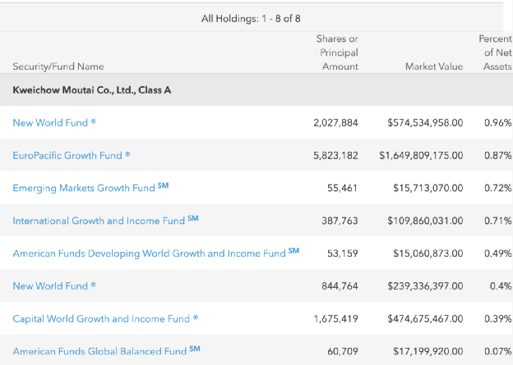Open New World Fund link showing 0.4% net assets
Image resolution: width=513 pixels, height=365 pixels.
(x=50, y=286)
